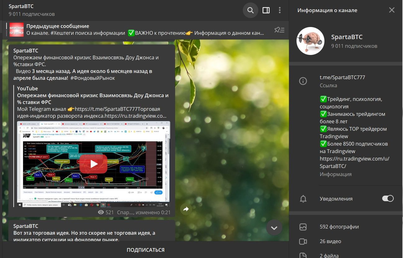Play the YouTube video preview

tap(93, 164)
